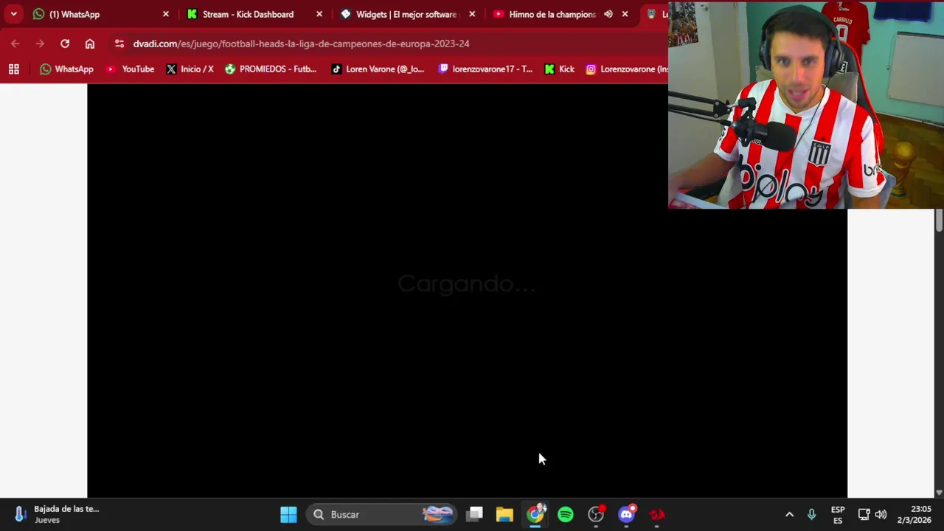Viewport: 944px width, 531px height.
Task: Click the scrollbar down arrow
Action: point(939,492)
